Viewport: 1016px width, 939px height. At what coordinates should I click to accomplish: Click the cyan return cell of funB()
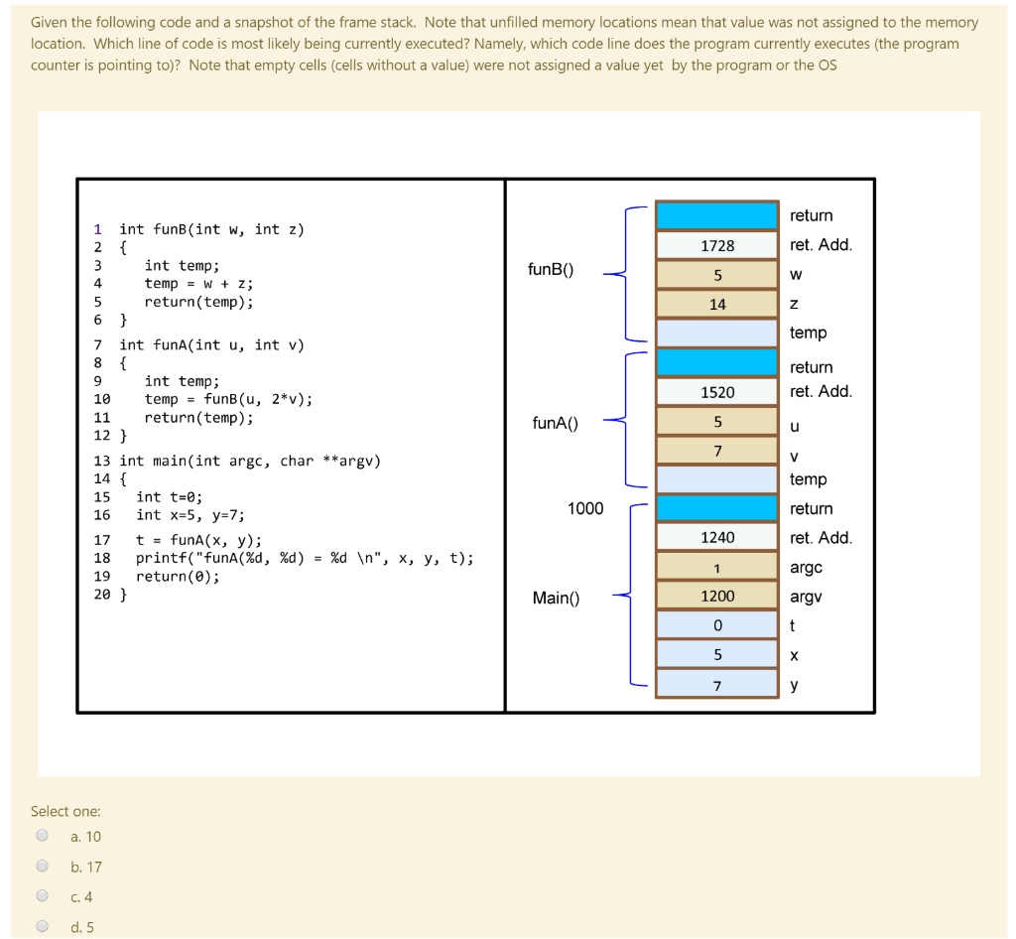tap(714, 214)
